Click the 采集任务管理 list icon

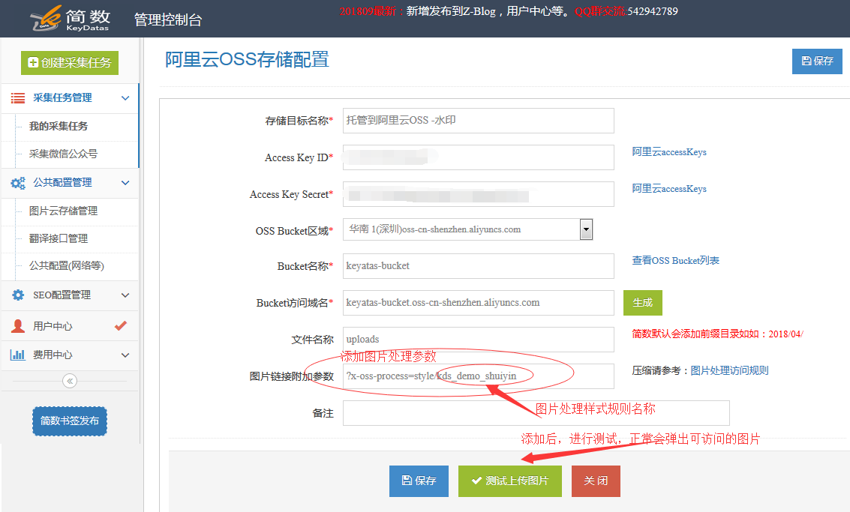(x=18, y=98)
